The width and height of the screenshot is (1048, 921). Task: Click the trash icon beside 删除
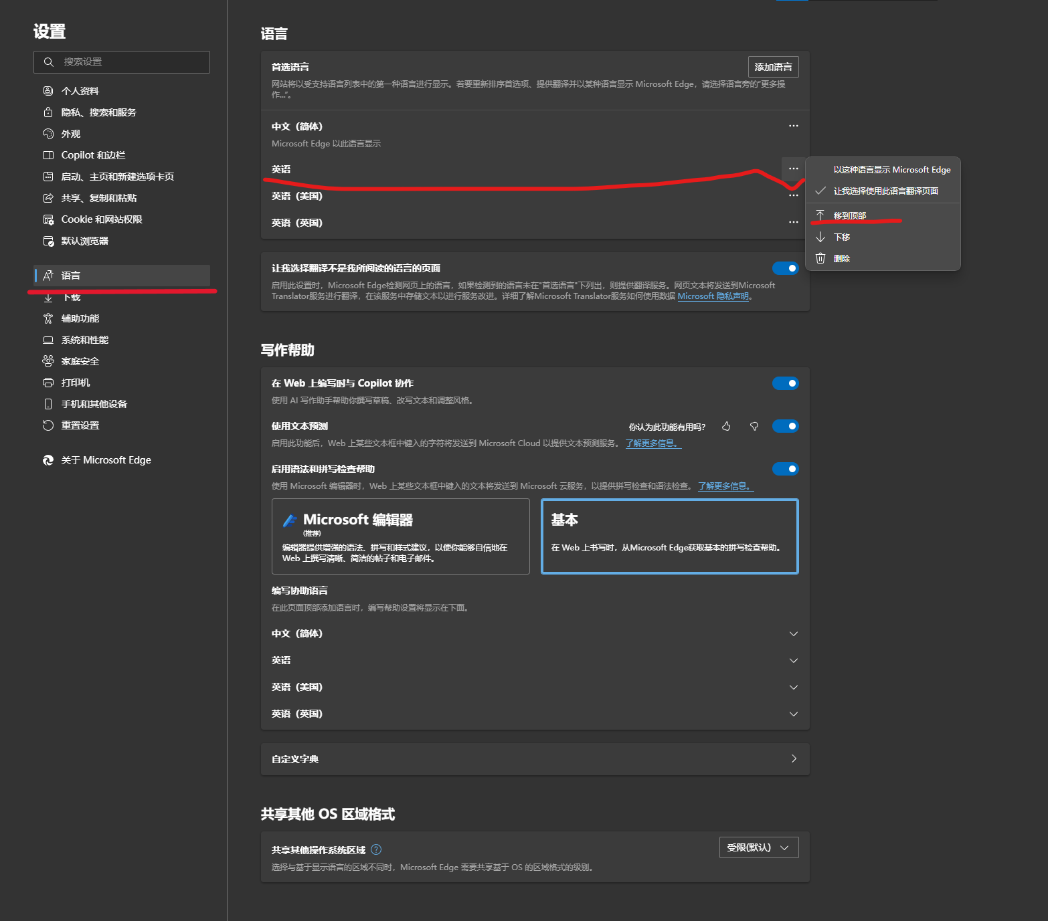(x=820, y=258)
